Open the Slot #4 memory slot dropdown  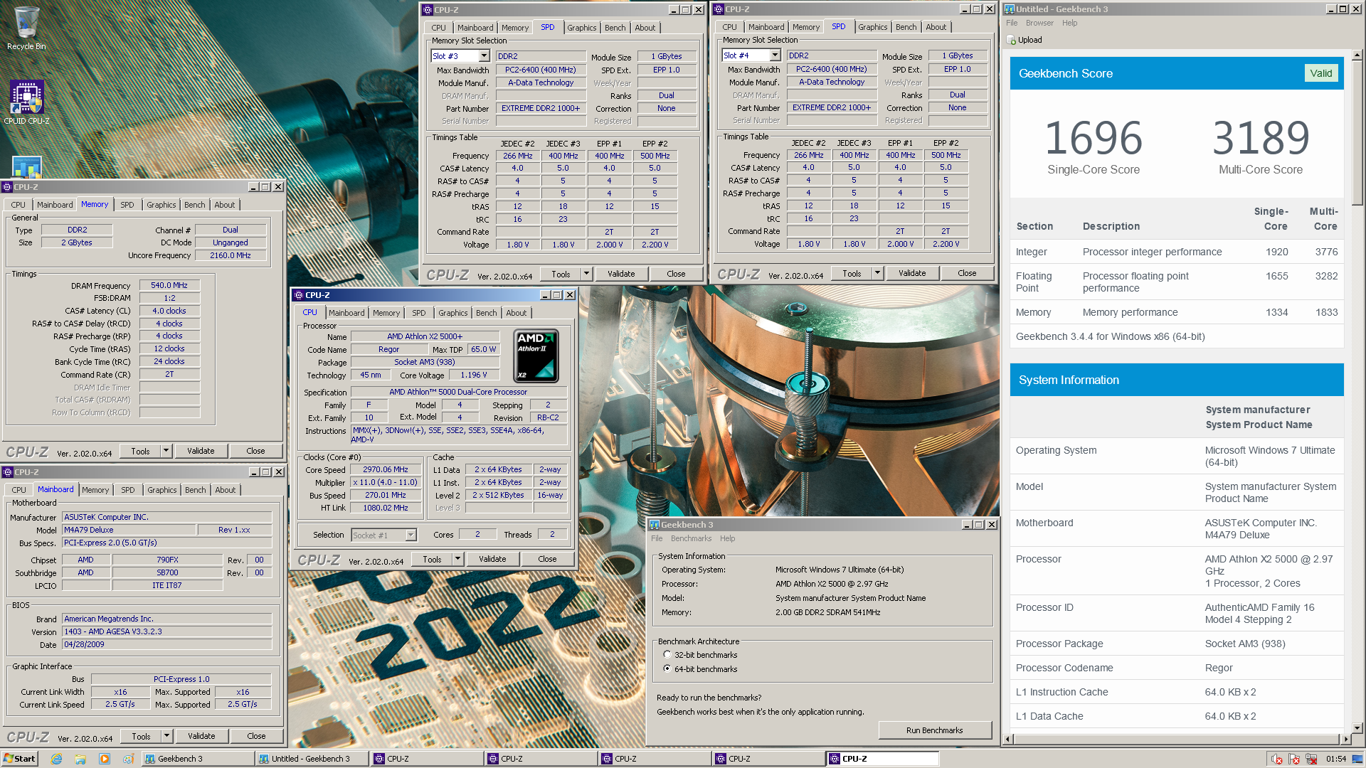coord(775,55)
